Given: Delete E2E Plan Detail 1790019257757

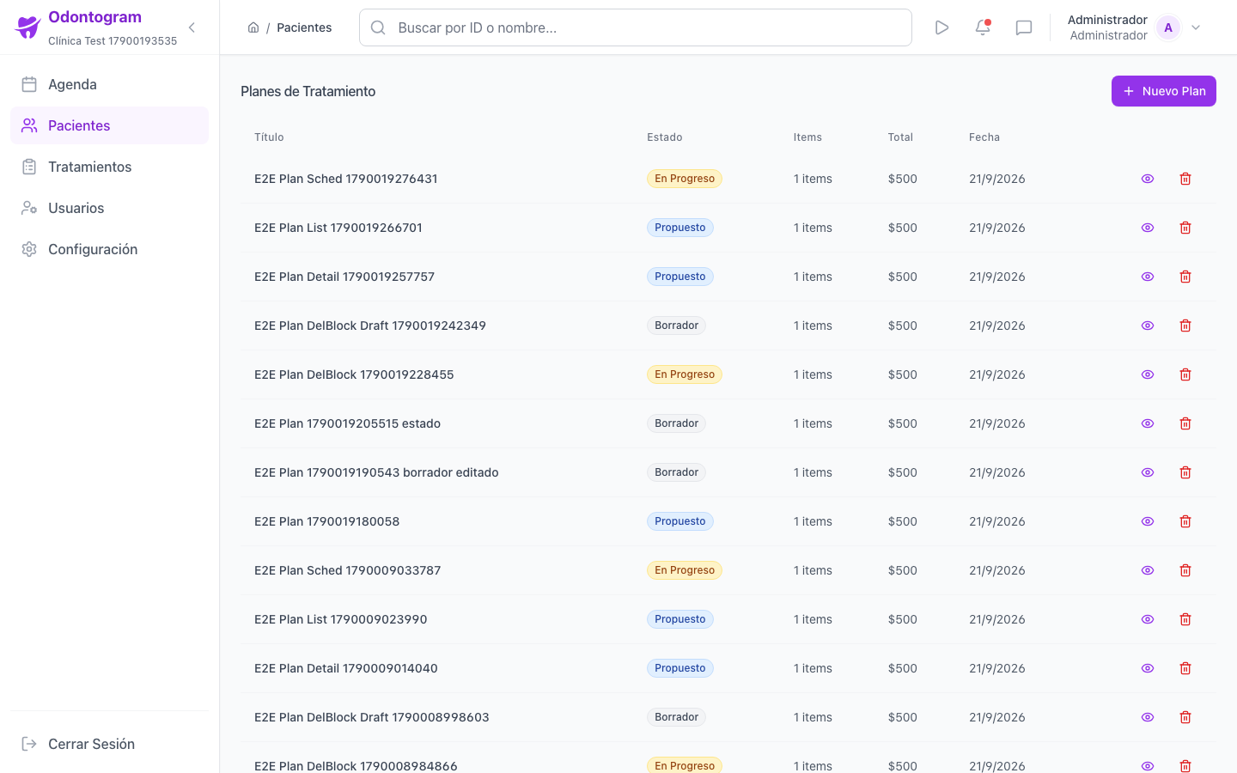Looking at the screenshot, I should pyautogui.click(x=1185, y=277).
